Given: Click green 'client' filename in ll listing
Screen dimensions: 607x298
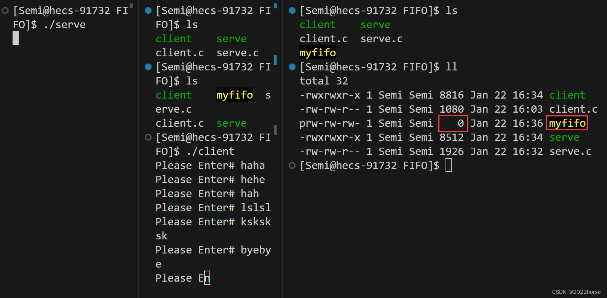Looking at the screenshot, I should coord(567,95).
